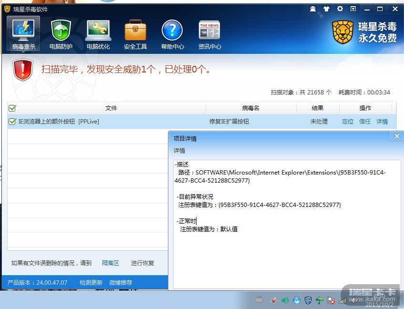Click the red alert shield icon
Viewport: 404px width, 309px height.
point(23,70)
